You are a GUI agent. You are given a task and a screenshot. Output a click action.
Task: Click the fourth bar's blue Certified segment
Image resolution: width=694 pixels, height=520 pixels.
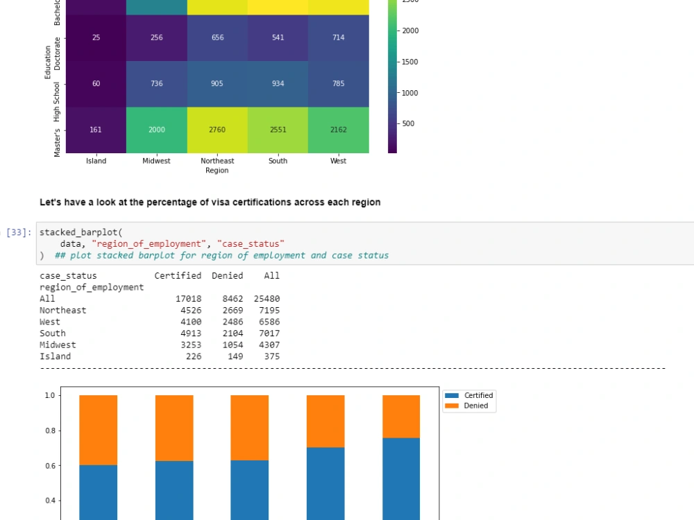(x=325, y=484)
